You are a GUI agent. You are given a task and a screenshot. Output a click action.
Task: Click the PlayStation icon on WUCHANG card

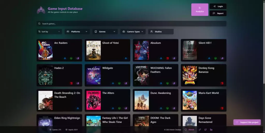161,83
